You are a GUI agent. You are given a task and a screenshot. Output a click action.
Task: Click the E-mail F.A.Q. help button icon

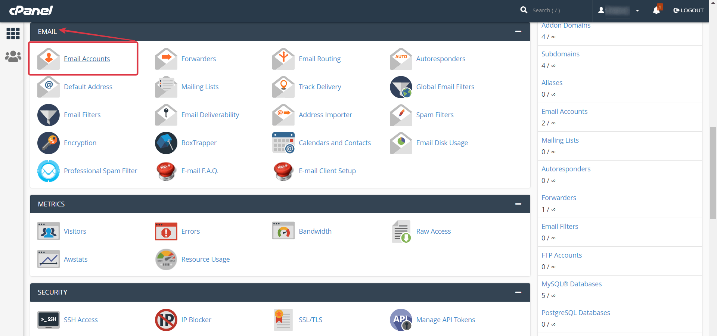pyautogui.click(x=166, y=171)
